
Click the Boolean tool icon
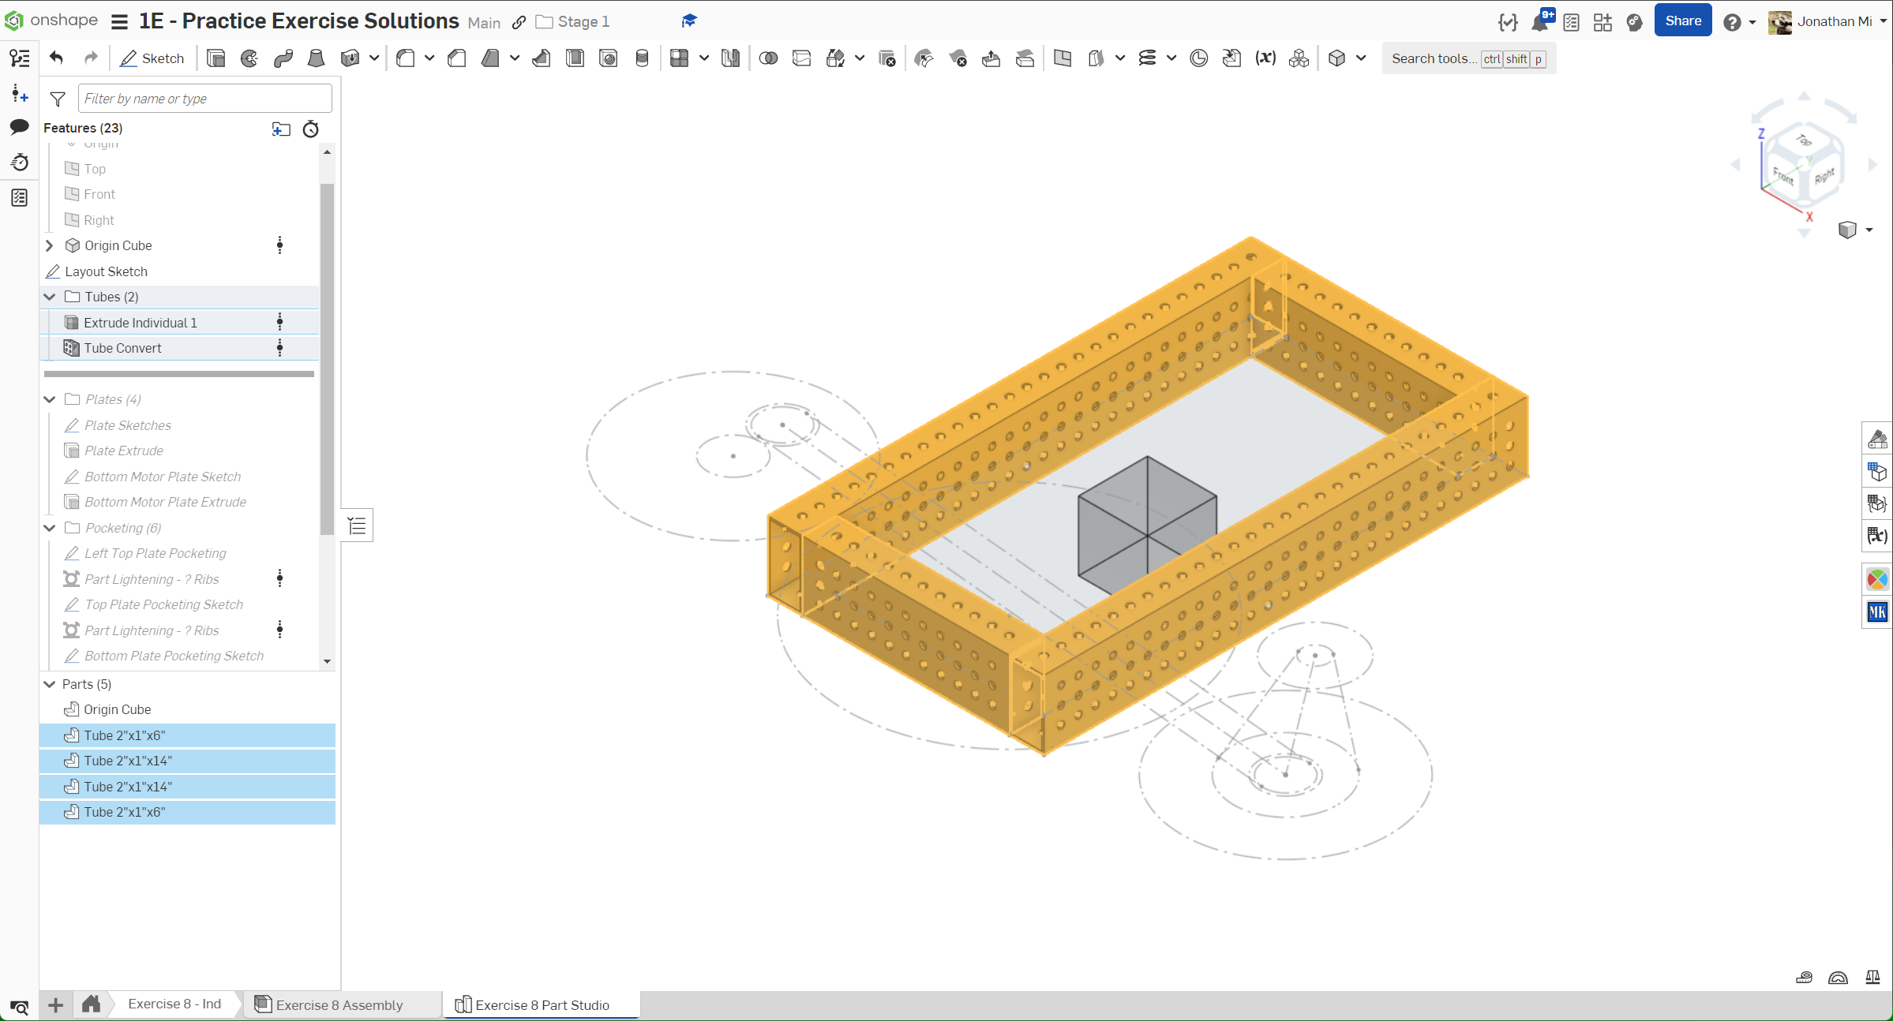[x=768, y=58]
